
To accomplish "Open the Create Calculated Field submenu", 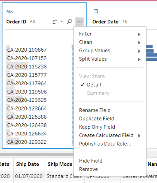I will pos(110,135).
